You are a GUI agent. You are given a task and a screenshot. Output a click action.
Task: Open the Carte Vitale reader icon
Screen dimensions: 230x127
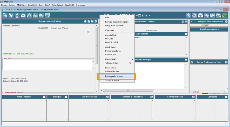[225, 16]
